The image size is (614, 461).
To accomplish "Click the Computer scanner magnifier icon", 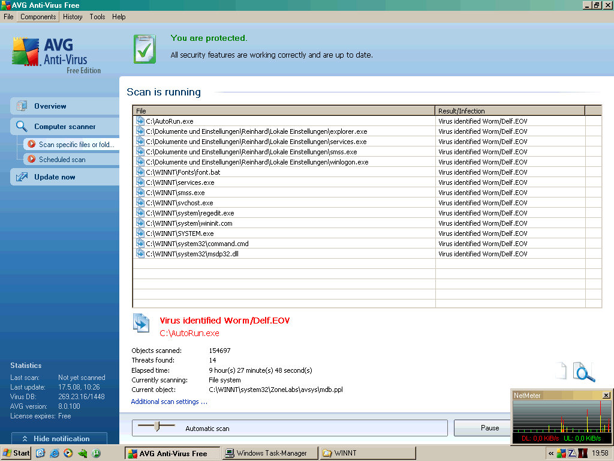I will (x=22, y=127).
